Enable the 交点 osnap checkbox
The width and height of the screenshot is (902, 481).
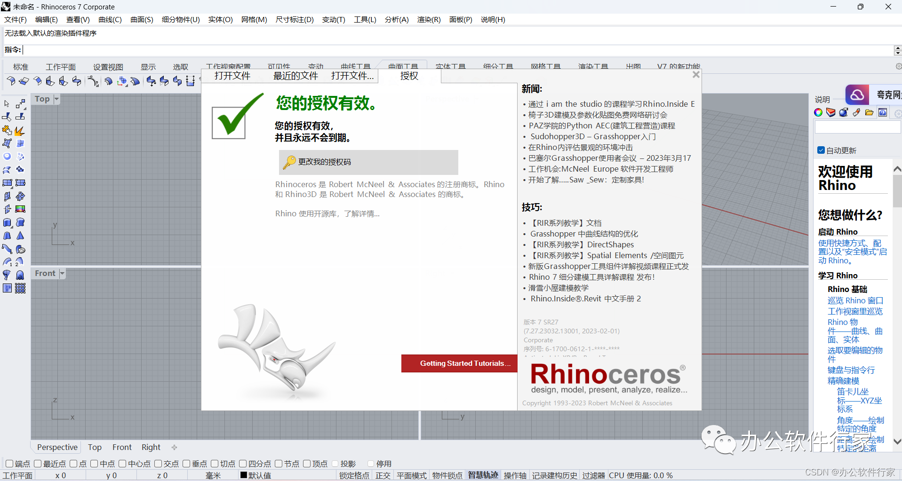point(158,464)
